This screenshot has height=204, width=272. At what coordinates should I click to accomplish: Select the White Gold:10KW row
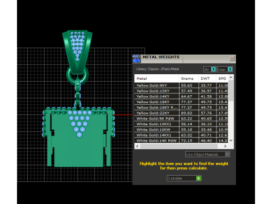181,130
